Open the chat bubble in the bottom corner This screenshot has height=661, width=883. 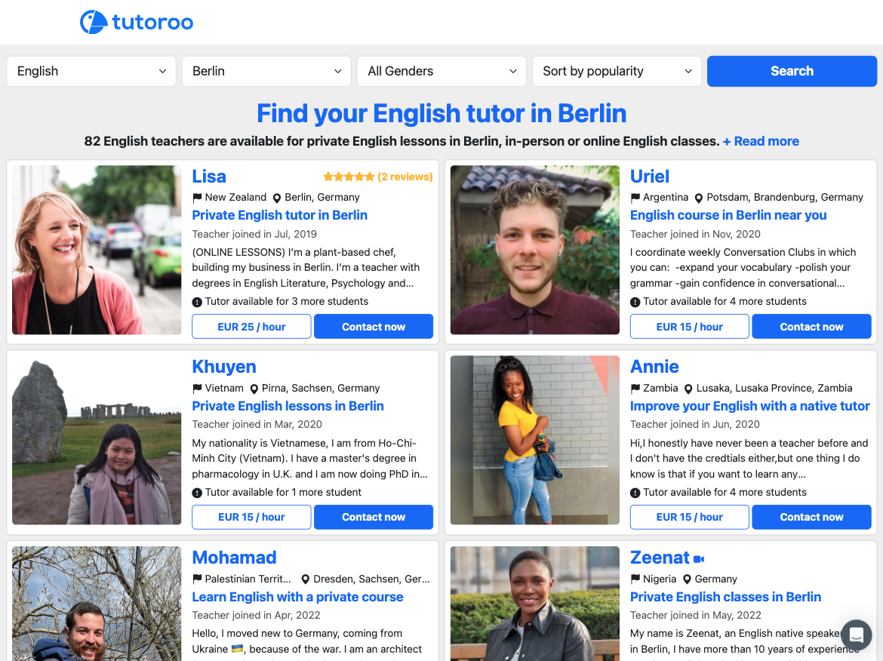coord(856,635)
